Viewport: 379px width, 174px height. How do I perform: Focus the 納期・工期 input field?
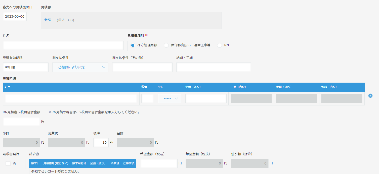pos(214,67)
